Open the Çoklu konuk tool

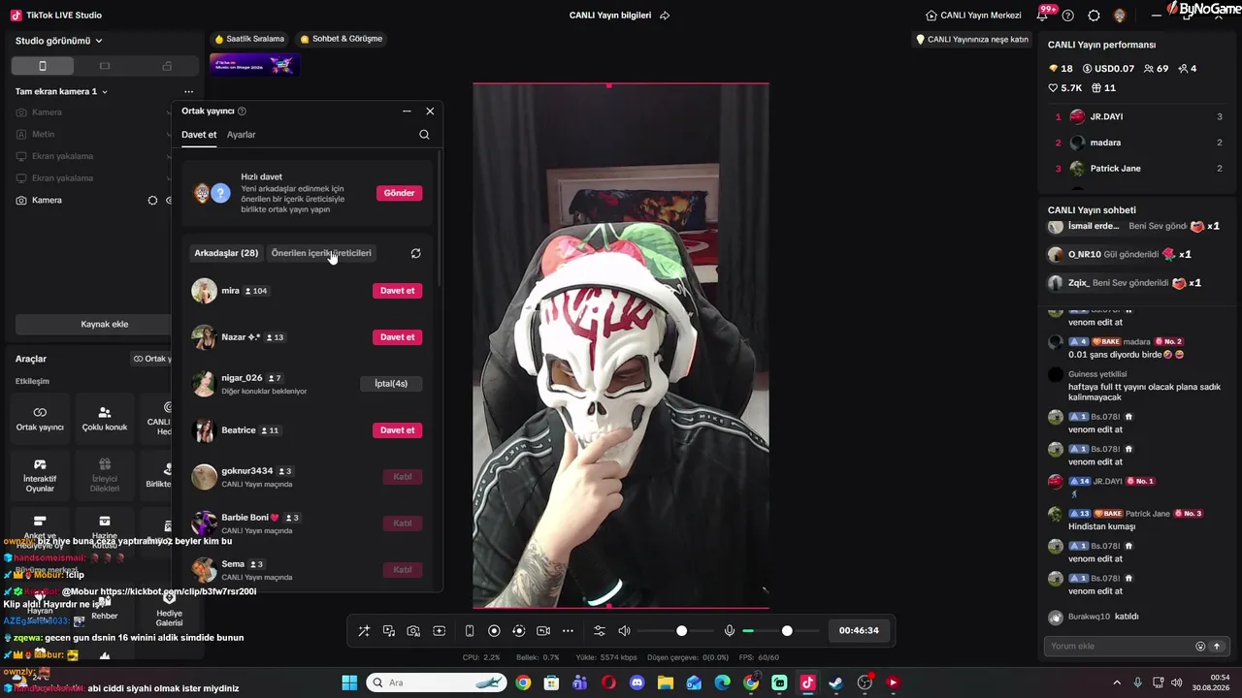(x=105, y=418)
